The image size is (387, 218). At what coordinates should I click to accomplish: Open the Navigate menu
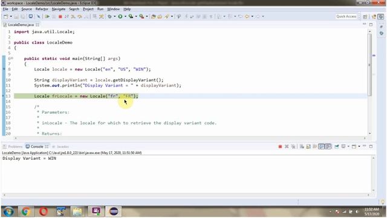click(59, 9)
